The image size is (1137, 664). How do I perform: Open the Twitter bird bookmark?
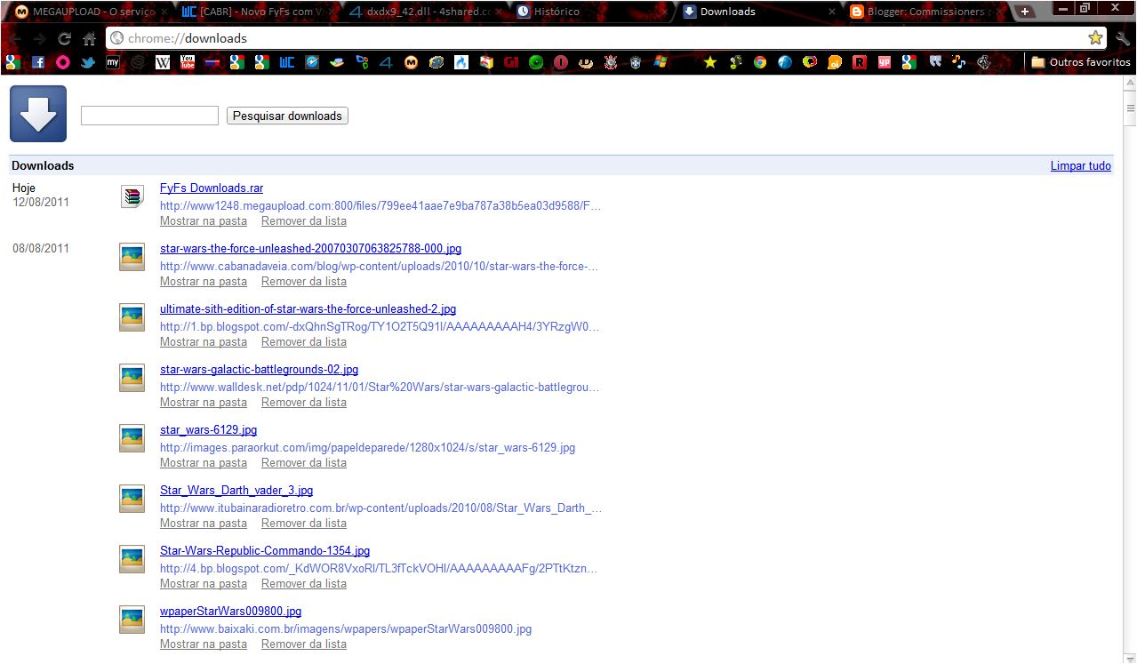(87, 62)
